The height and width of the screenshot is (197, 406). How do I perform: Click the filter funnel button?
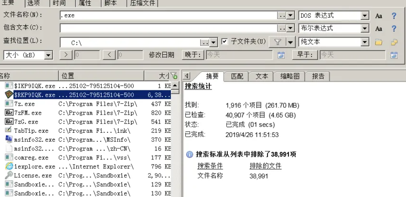pyautogui.click(x=278, y=42)
